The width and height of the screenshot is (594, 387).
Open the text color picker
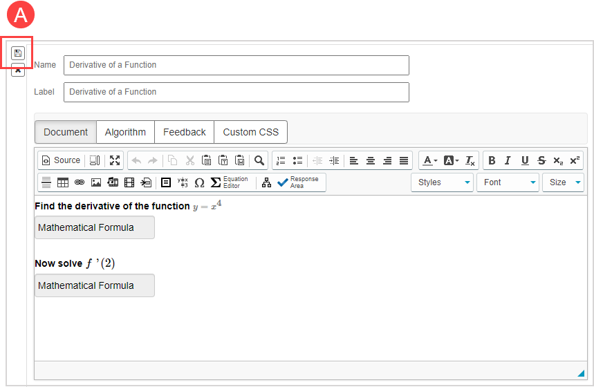[429, 160]
